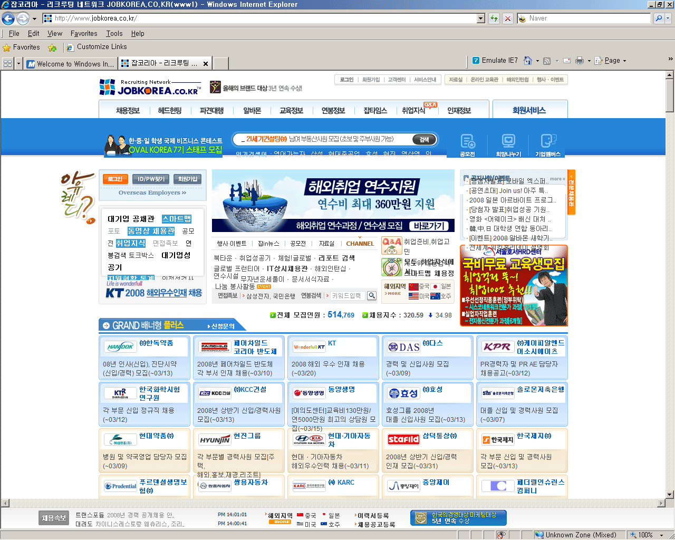
Task: Click the vertical scrollbar down arrow
Action: pyautogui.click(x=670, y=495)
